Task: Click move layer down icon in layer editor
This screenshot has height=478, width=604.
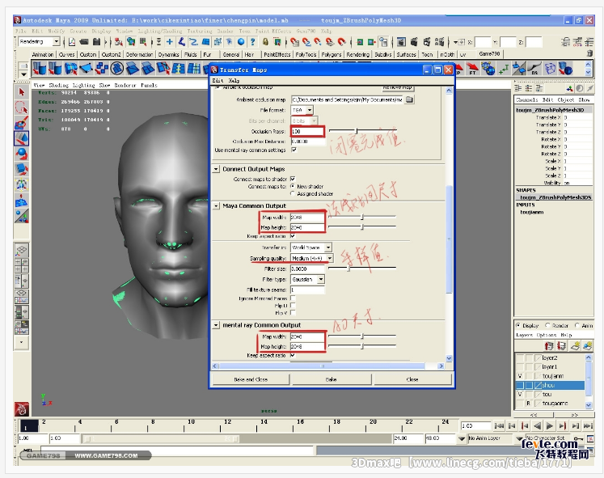Action: point(562,346)
